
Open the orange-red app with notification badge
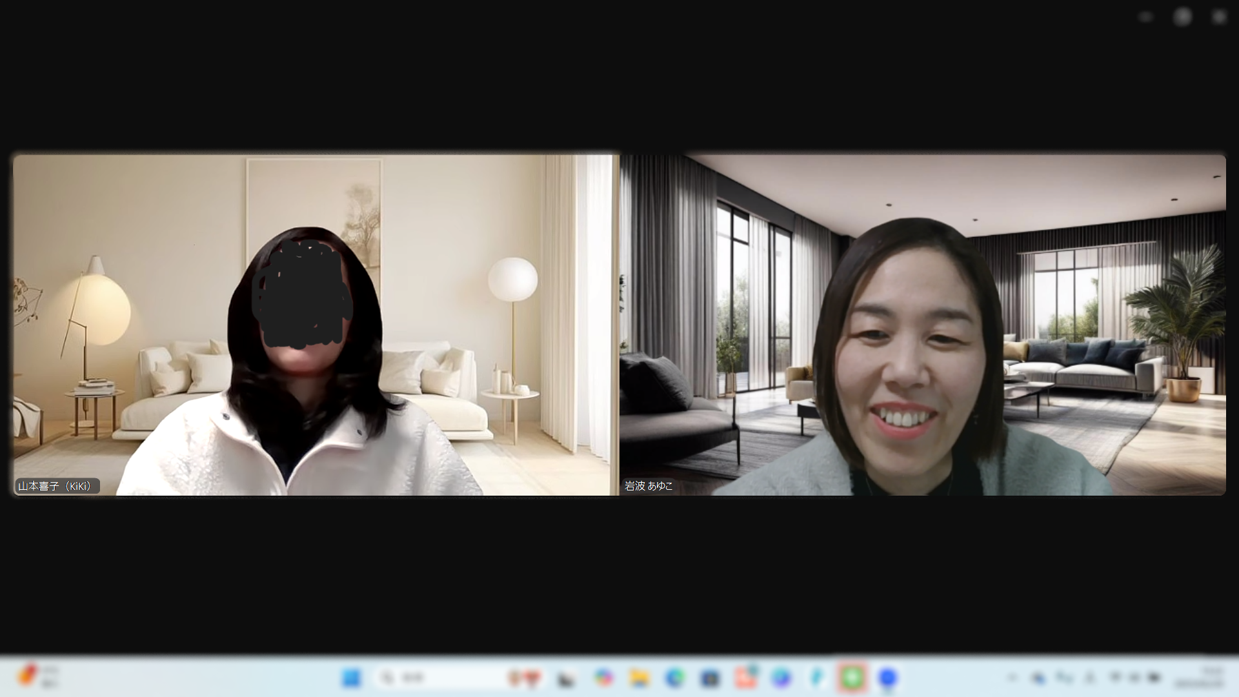point(745,678)
